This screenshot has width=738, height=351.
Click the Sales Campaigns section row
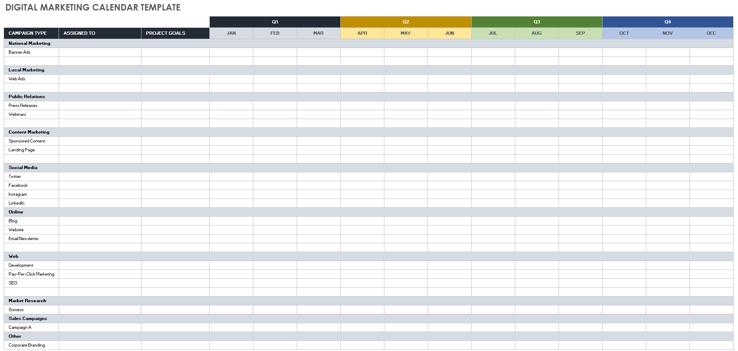tap(369, 318)
